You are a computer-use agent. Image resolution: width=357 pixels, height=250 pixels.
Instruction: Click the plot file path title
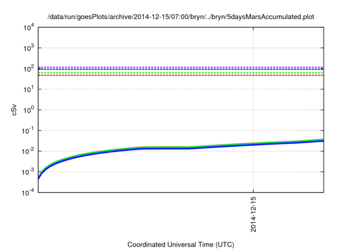[x=181, y=17]
